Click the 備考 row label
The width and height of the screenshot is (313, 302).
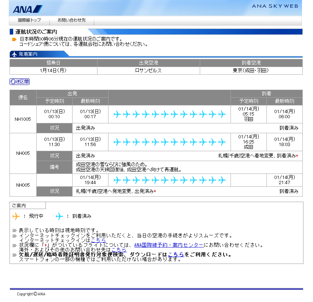tap(54, 167)
